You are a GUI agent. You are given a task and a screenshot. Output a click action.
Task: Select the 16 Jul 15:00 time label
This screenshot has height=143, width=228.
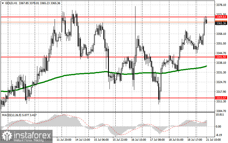pyautogui.click(x=139, y=140)
